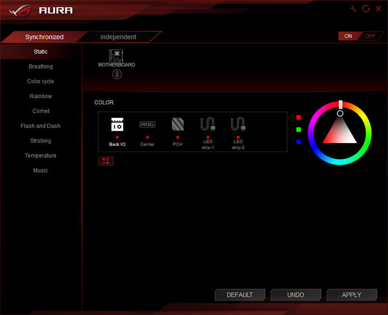Choose the Static effect
The width and height of the screenshot is (388, 315).
point(40,52)
